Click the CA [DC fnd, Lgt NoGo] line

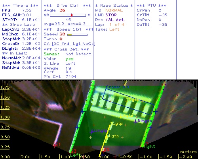[69, 44]
